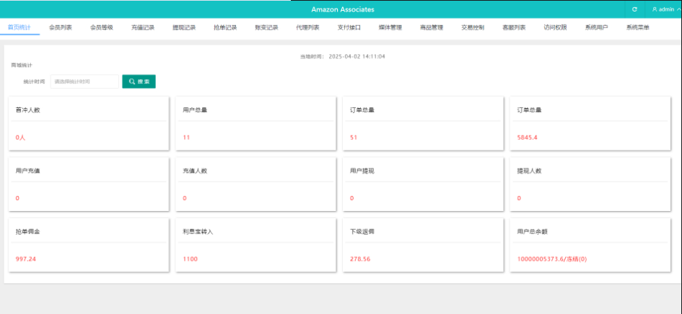Click the 用户提现 card title
The image size is (682, 314).
pyautogui.click(x=362, y=171)
